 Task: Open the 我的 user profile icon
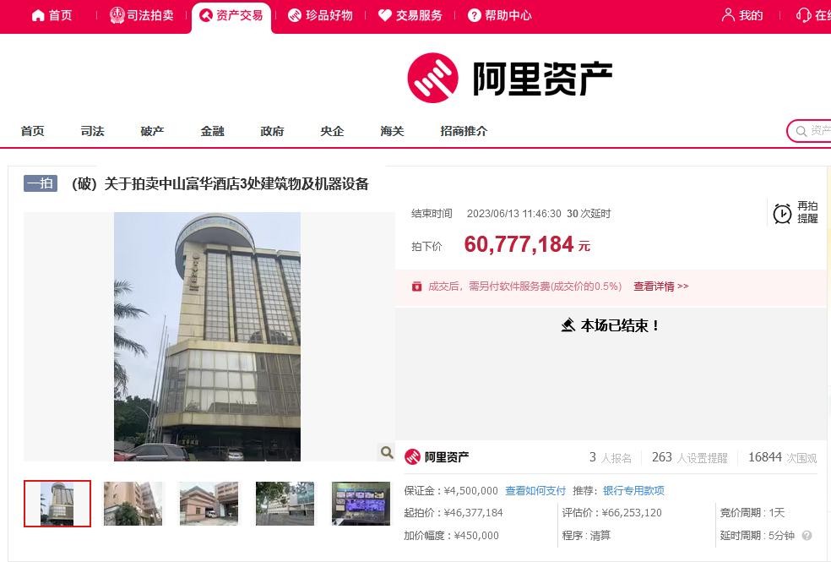click(728, 15)
